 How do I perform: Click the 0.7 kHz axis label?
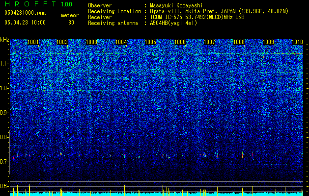[4, 162]
